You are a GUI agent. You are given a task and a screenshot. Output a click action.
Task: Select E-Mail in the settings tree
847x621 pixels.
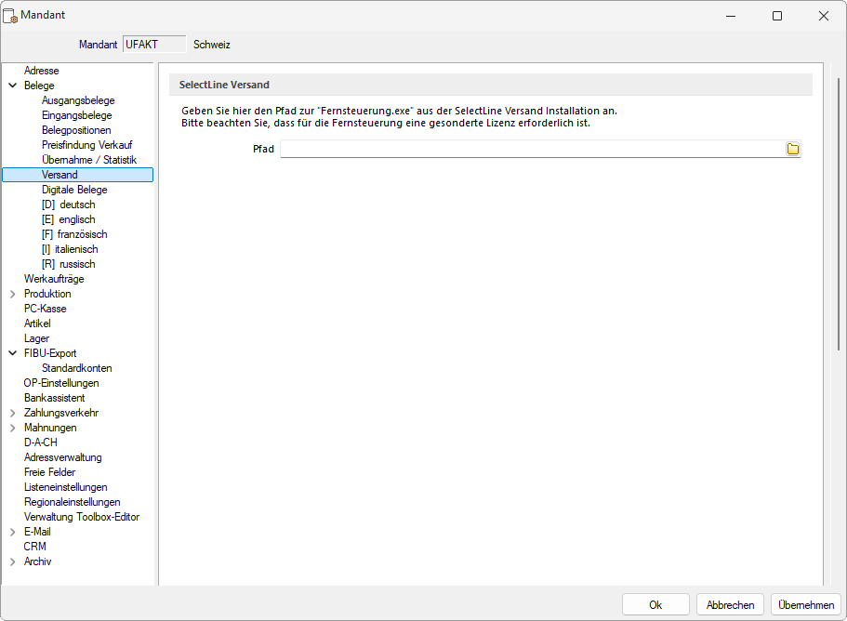coord(37,532)
